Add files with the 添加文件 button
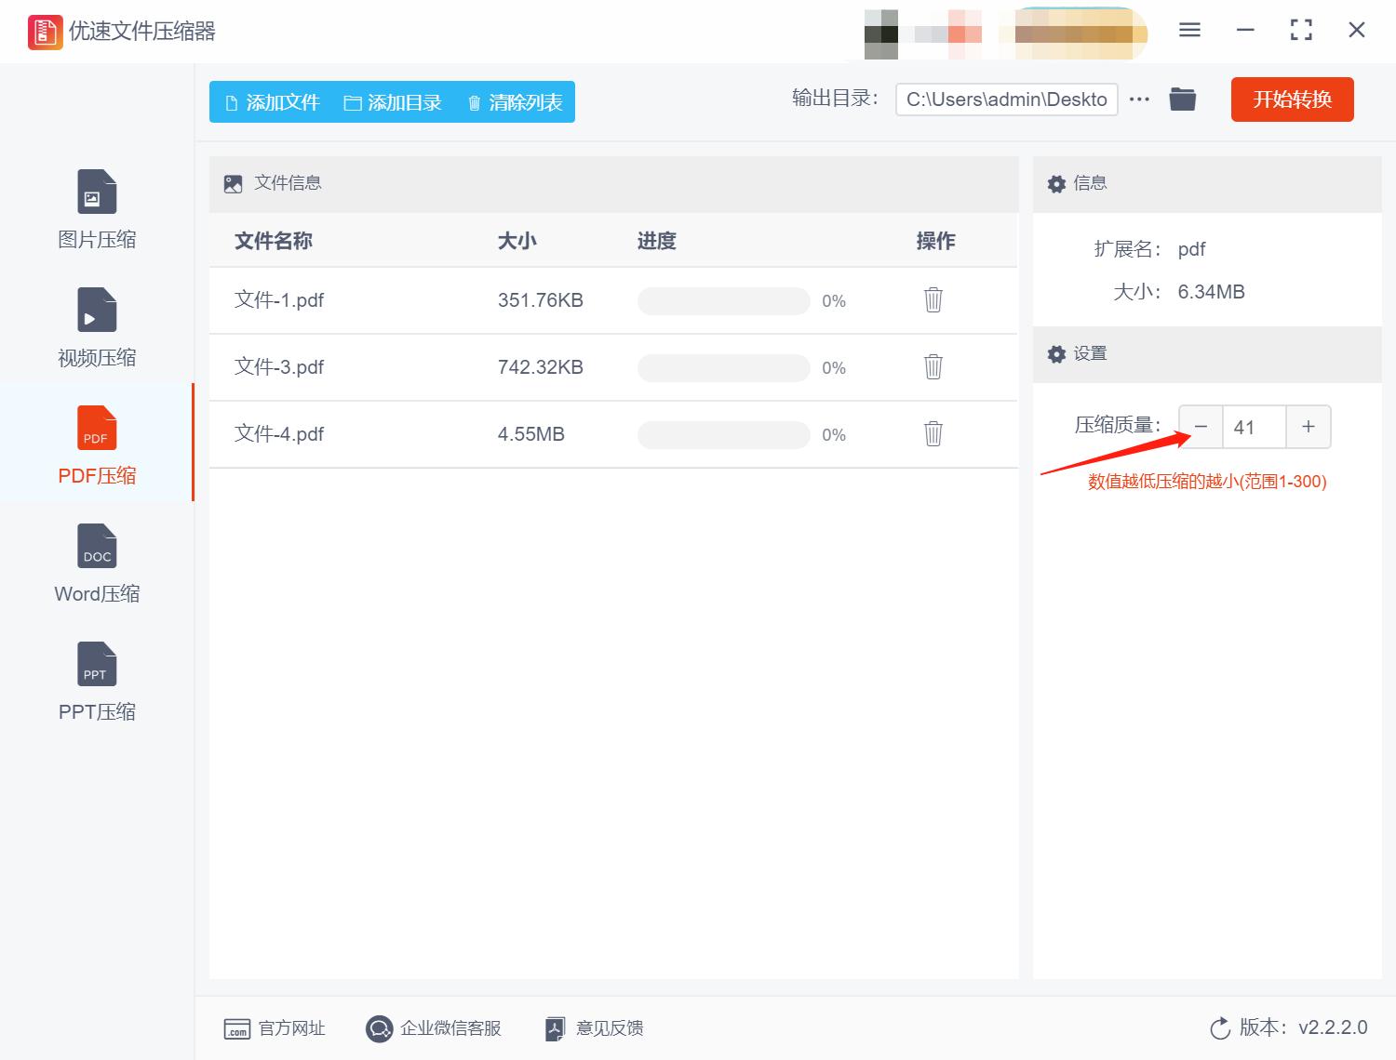Image resolution: width=1396 pixels, height=1060 pixels. click(271, 102)
